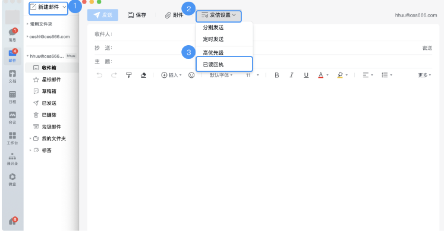Open the Workbench (工作台) sidebar icon
The height and width of the screenshot is (236, 444).
pyautogui.click(x=12, y=139)
